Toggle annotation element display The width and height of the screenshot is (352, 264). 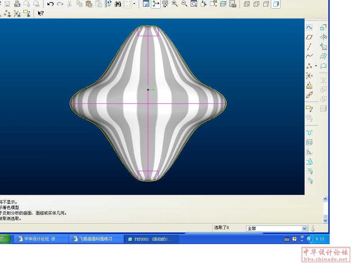[x=27, y=13]
